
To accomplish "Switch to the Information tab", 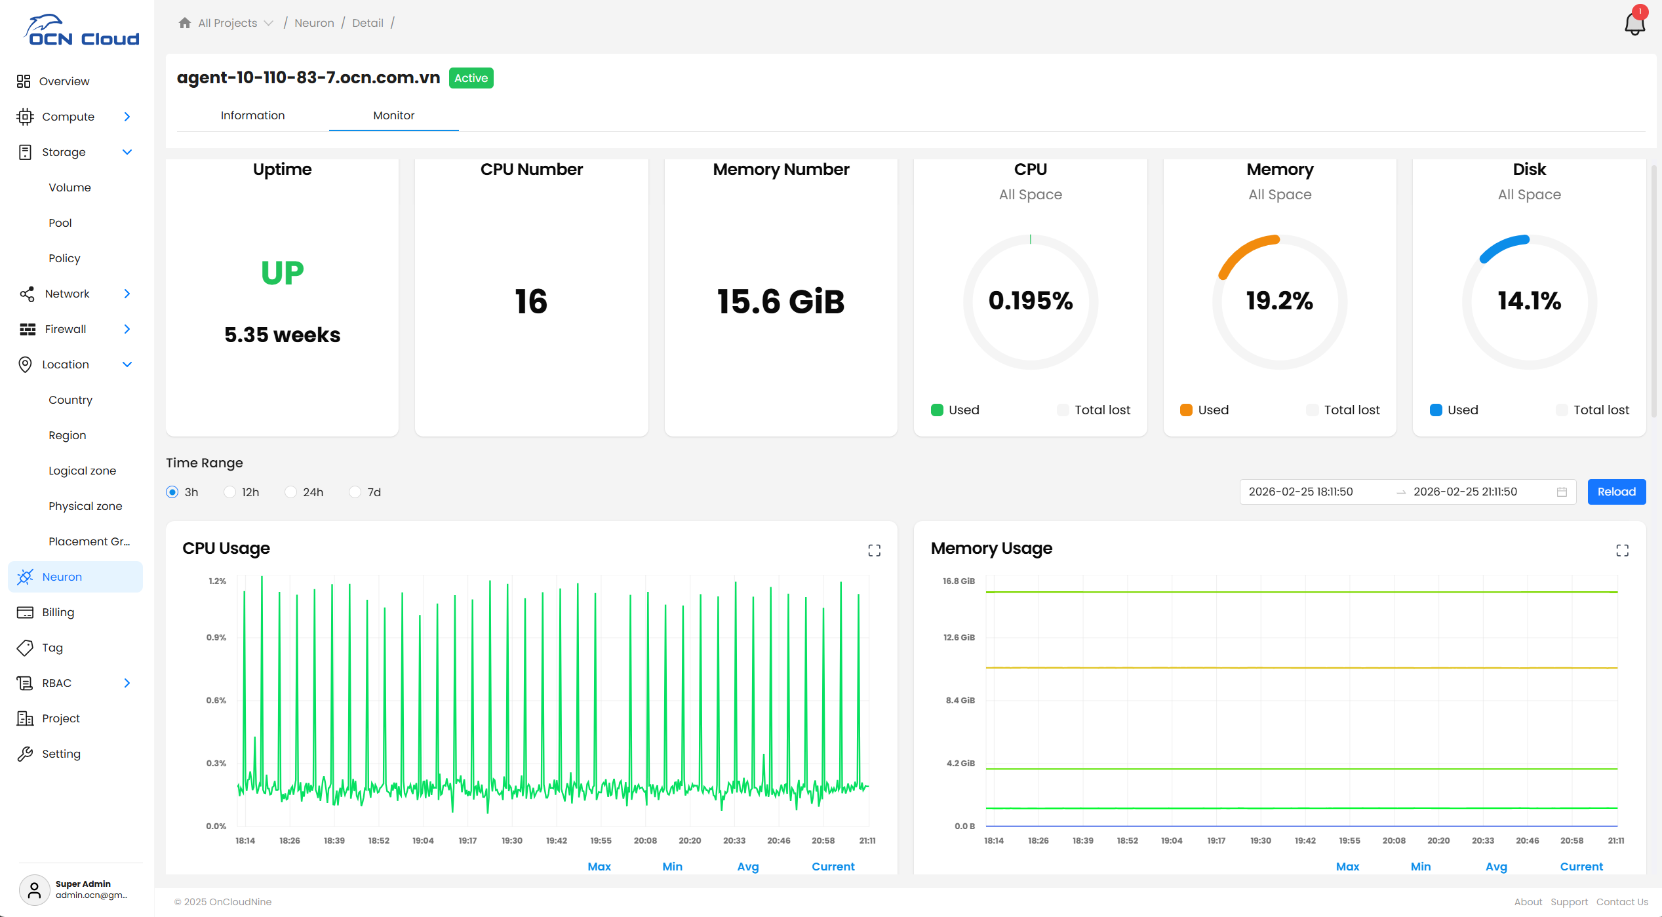I will [252, 115].
